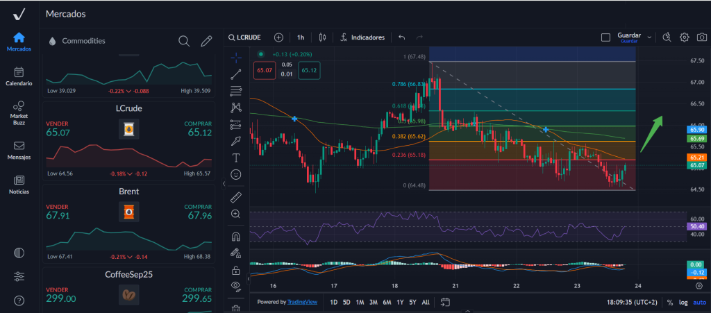This screenshot has width=711, height=313.
Task: Select the brush drawing tool
Action: coord(236,141)
